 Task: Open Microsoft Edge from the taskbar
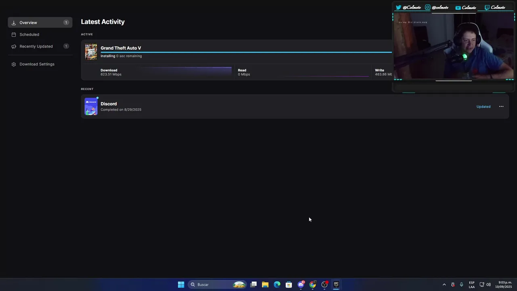[x=277, y=285]
